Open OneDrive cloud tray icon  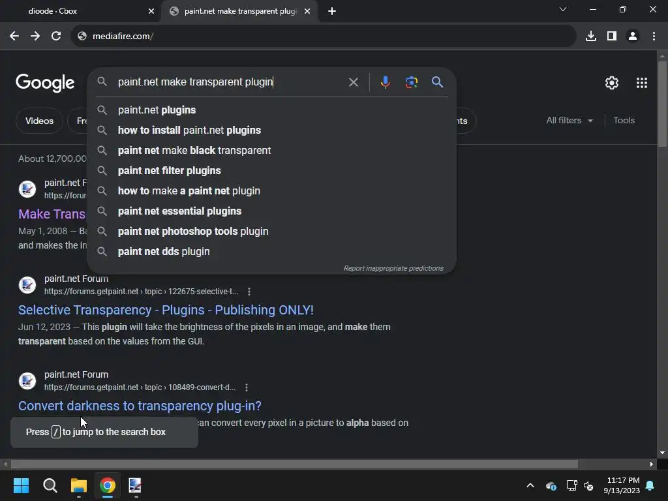551,485
